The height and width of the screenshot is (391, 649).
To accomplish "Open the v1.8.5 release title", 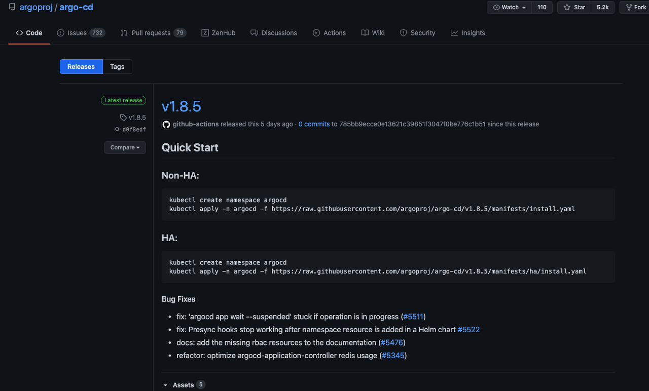I will point(182,106).
